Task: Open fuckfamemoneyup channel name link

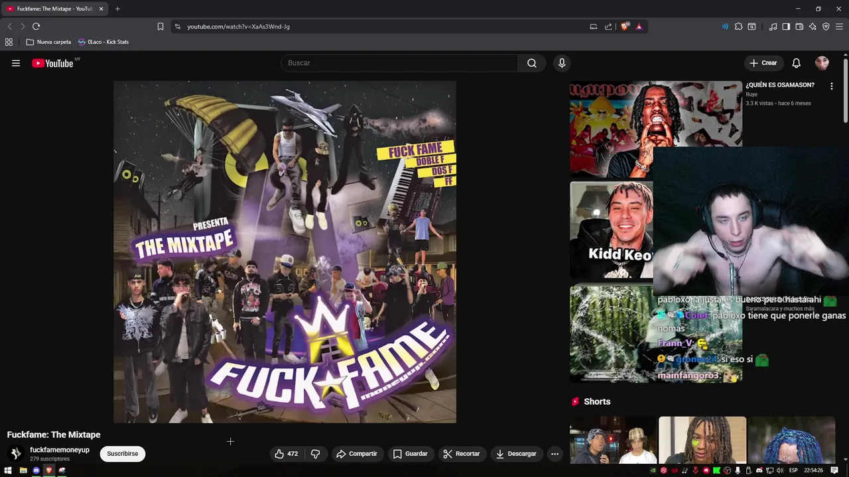Action: (60, 450)
